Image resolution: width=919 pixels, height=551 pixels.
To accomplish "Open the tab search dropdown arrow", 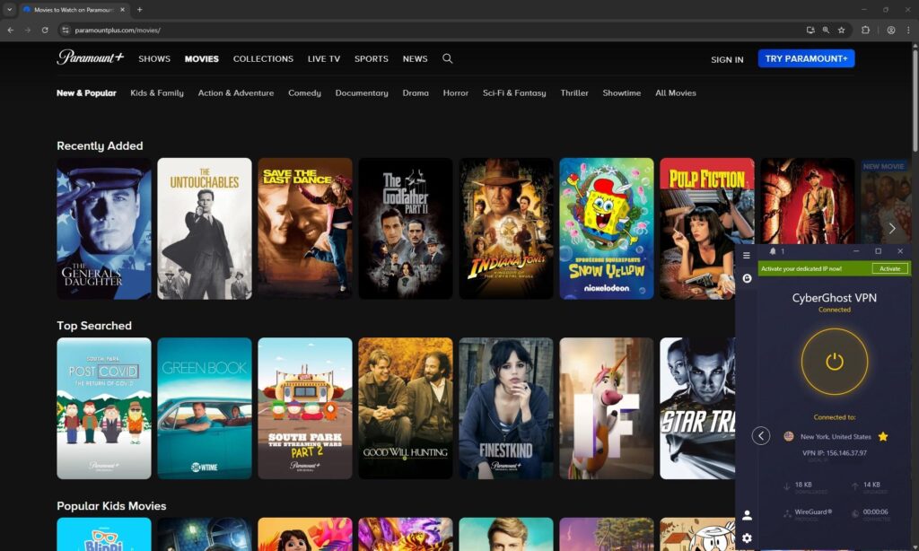I will point(9,9).
